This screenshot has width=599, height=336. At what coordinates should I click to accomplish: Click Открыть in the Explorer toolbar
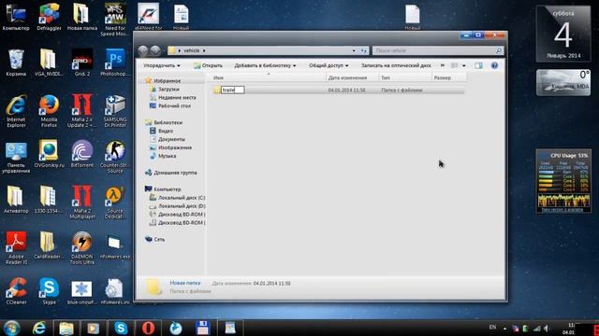click(208, 65)
